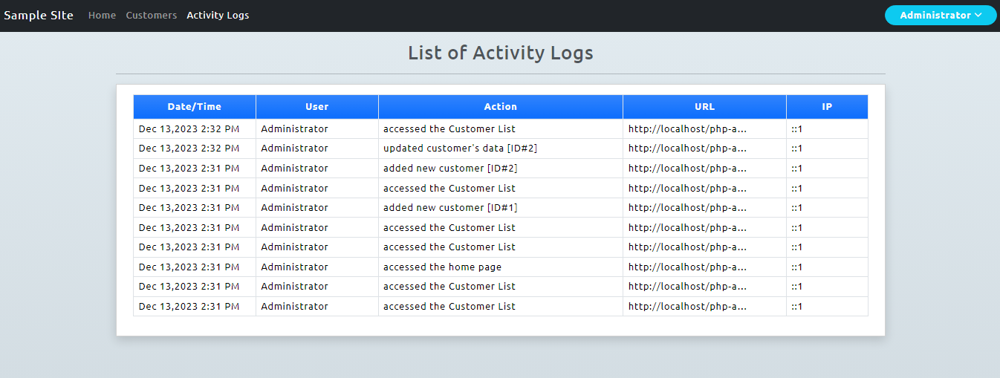Click the last row's URL cell
The height and width of the screenshot is (378, 1000).
(705, 307)
